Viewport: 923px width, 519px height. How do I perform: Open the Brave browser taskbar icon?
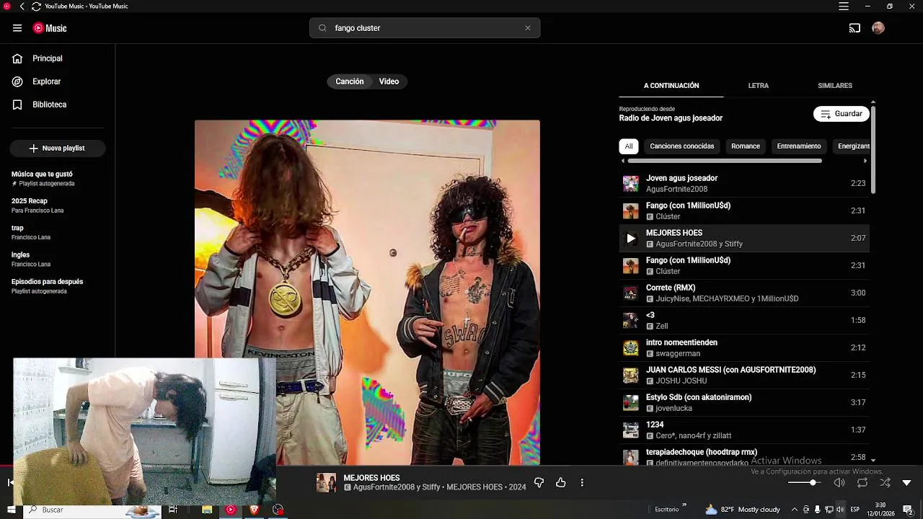254,510
